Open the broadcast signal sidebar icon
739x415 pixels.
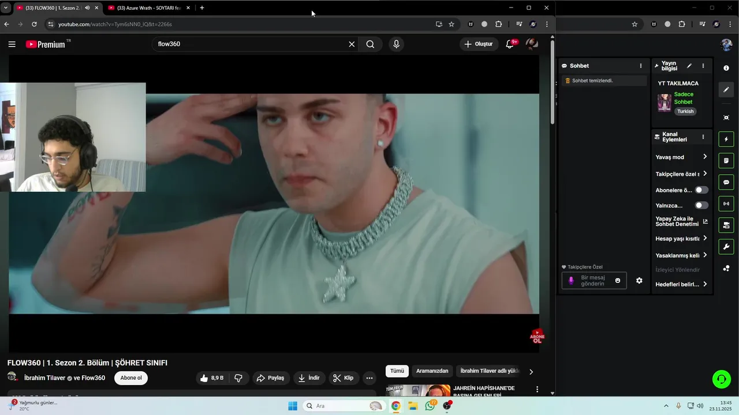coord(726,203)
